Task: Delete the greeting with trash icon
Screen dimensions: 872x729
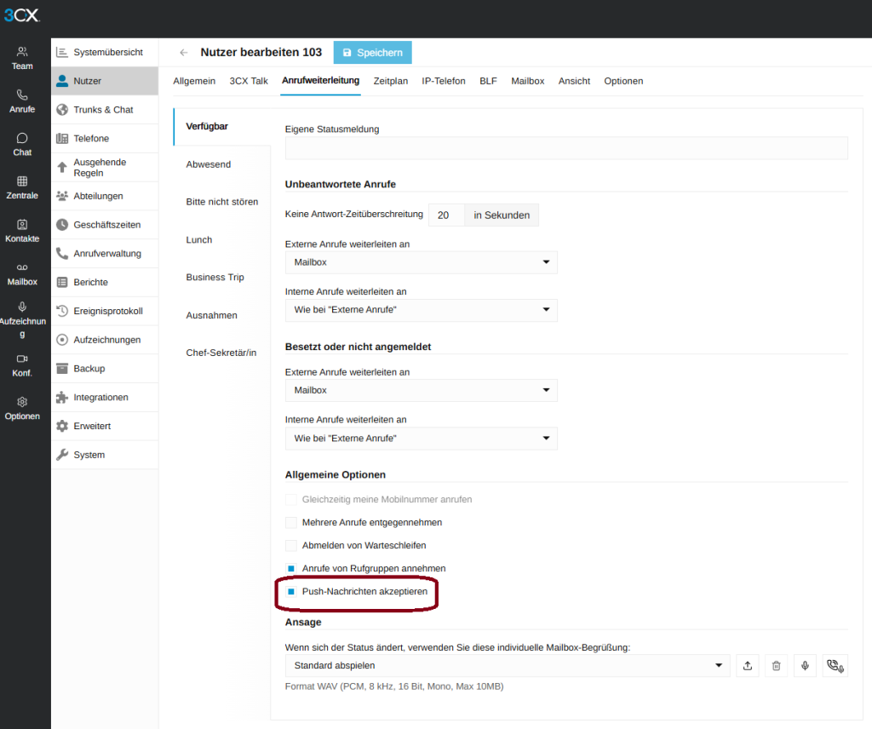Action: pyautogui.click(x=777, y=666)
